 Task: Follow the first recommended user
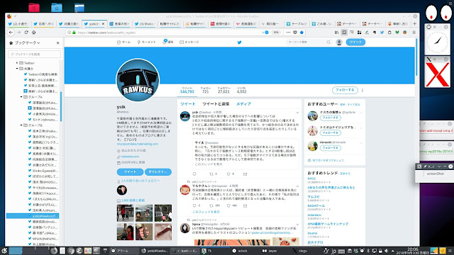[x=331, y=118]
